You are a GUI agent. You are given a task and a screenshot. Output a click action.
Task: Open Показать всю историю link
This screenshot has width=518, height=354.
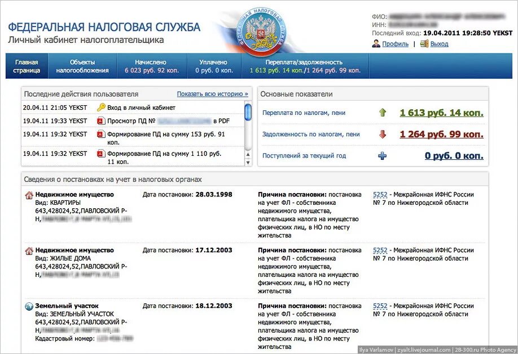pos(212,94)
